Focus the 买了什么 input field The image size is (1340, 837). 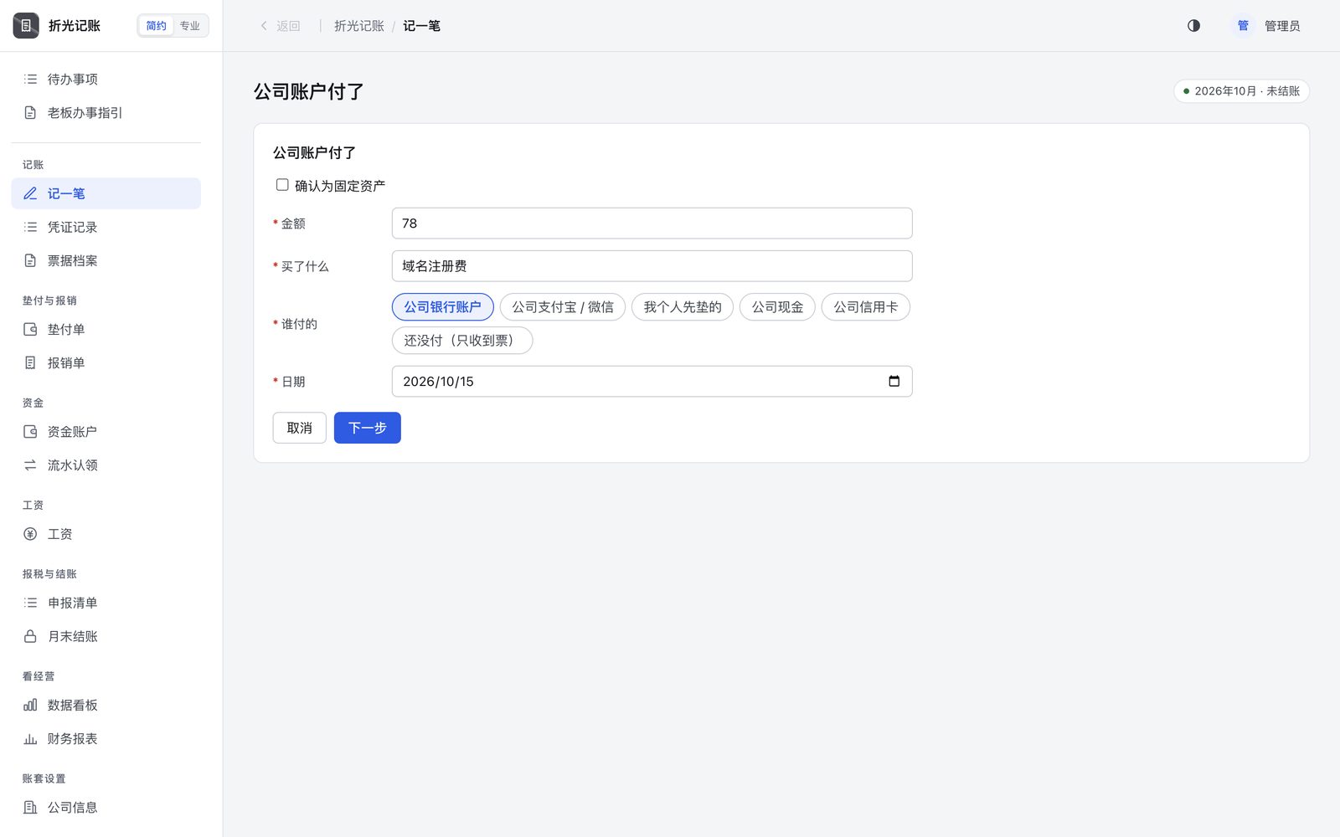pos(652,266)
